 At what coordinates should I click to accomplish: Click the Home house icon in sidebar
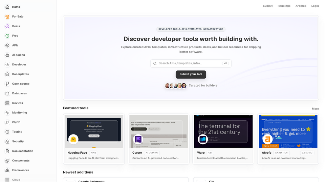coord(7,7)
